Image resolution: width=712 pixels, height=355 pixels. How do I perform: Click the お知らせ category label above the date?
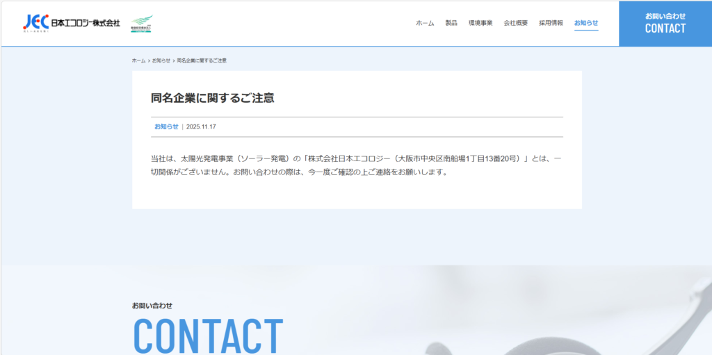(166, 126)
